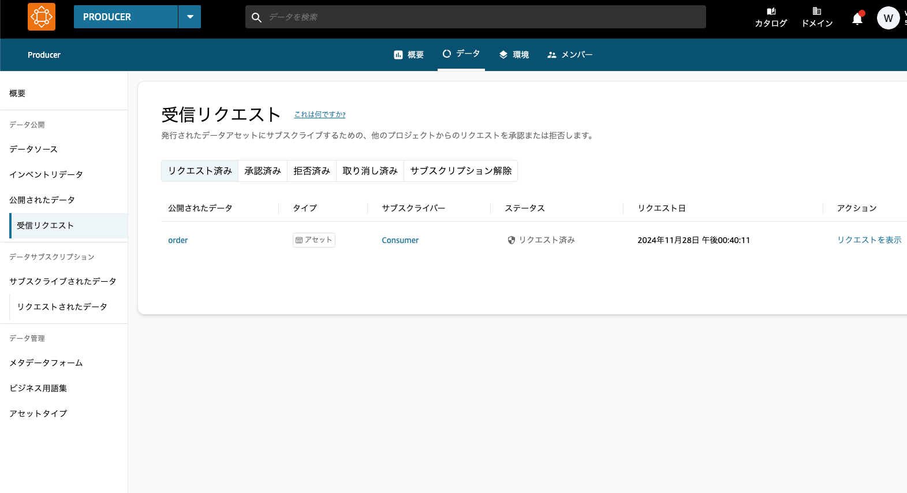
Task: Open the order asset link
Action: (178, 240)
